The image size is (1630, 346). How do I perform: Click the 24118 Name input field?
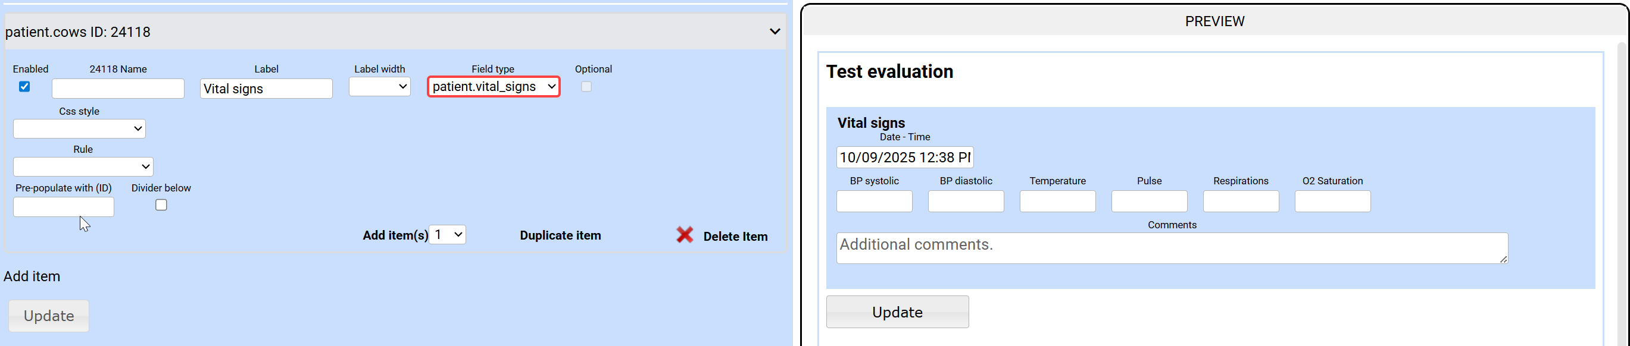tap(118, 89)
